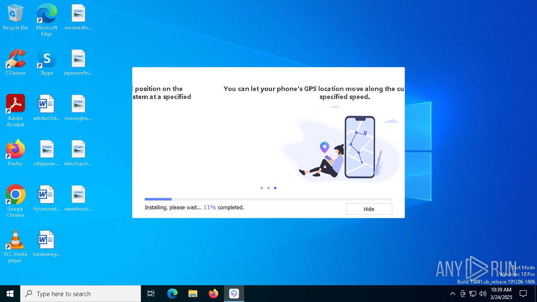This screenshot has height=302, width=537.
Task: Select the third carousel dot indicator
Action: pos(275,188)
